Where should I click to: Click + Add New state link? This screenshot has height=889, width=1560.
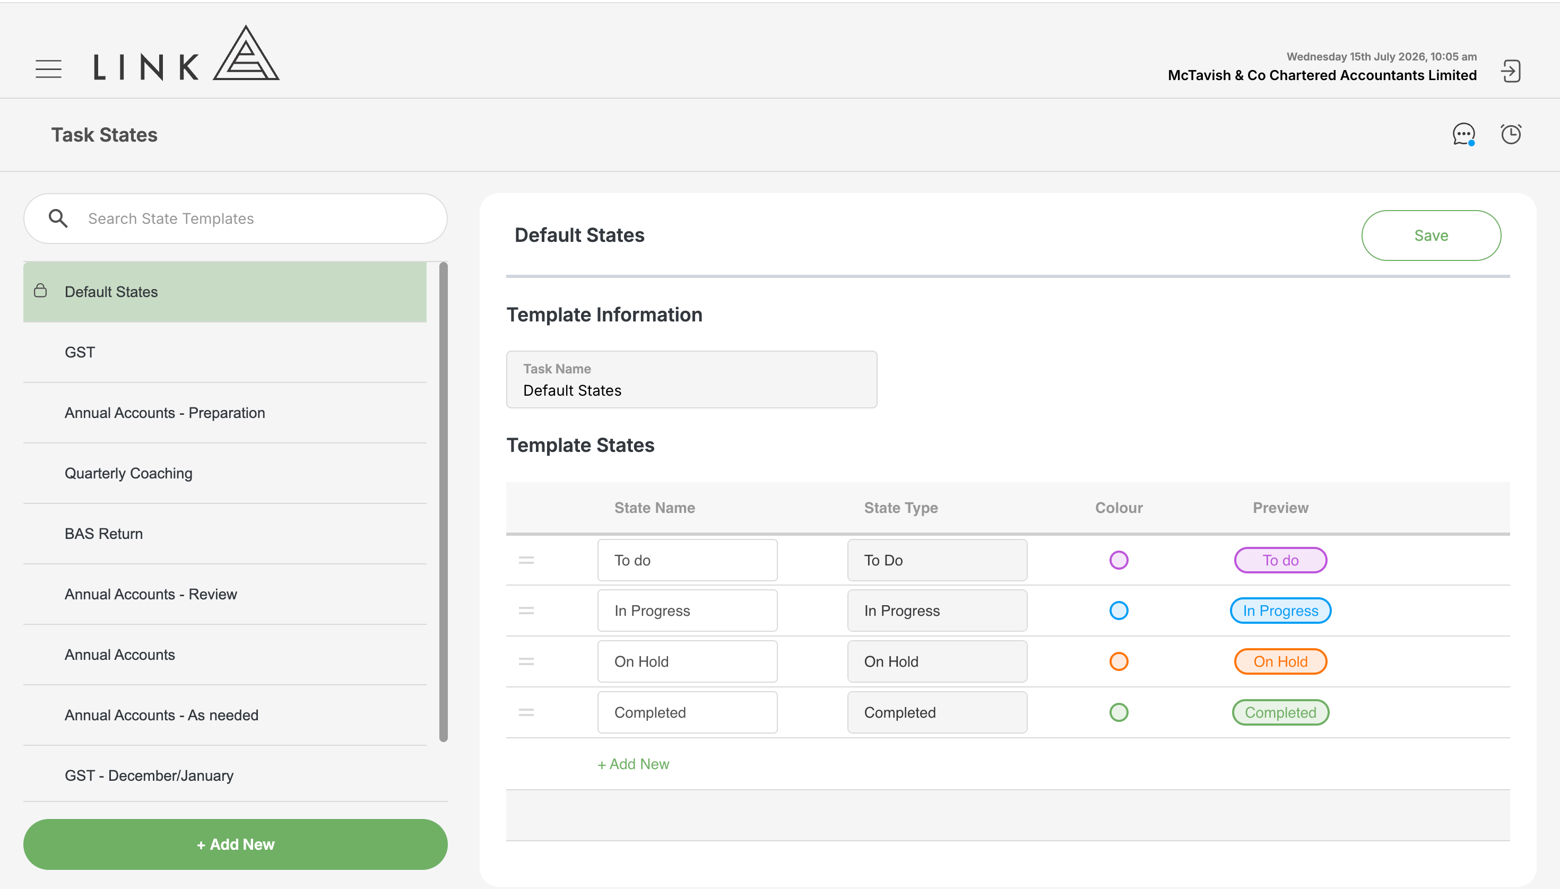[x=634, y=764]
